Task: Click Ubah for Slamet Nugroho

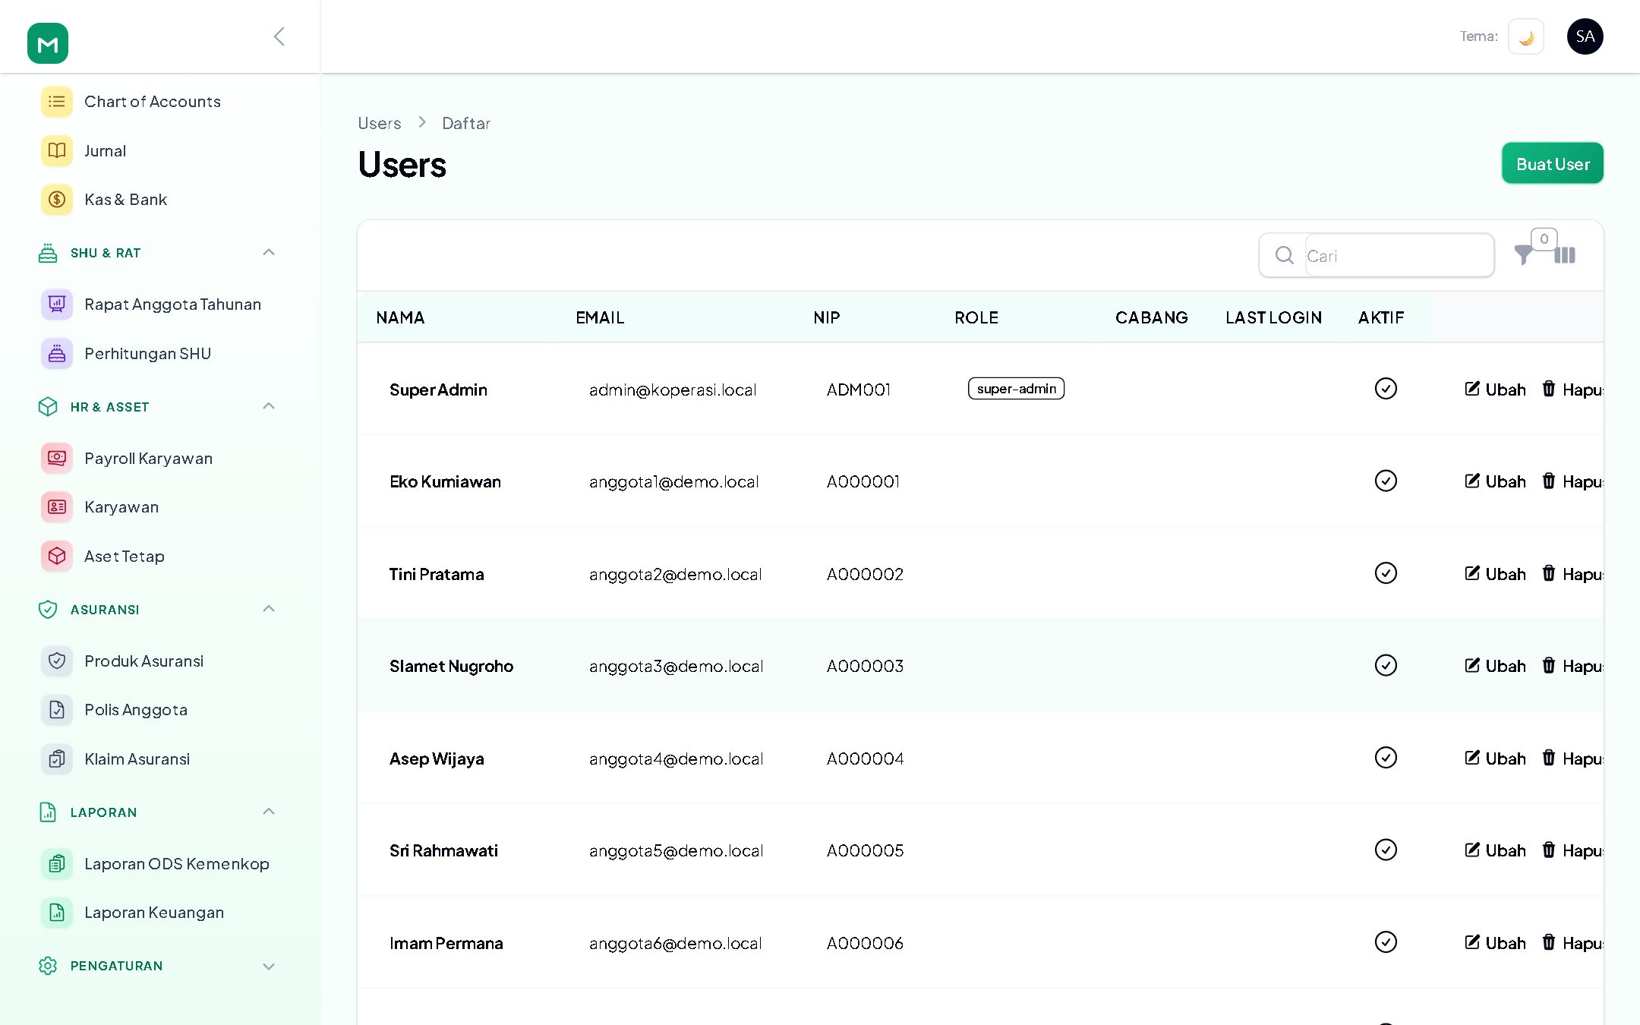Action: (x=1495, y=666)
